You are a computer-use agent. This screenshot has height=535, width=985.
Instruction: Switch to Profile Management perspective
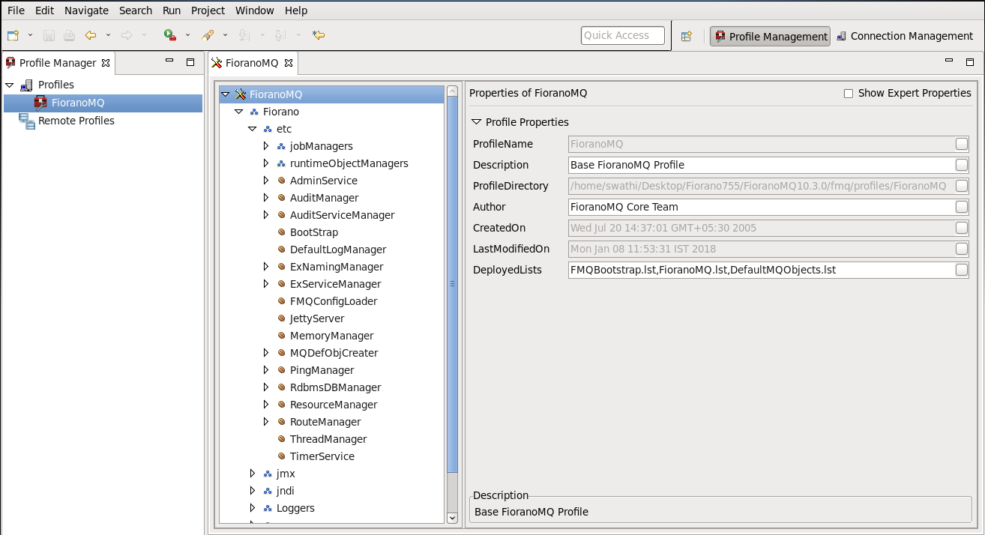tap(771, 36)
